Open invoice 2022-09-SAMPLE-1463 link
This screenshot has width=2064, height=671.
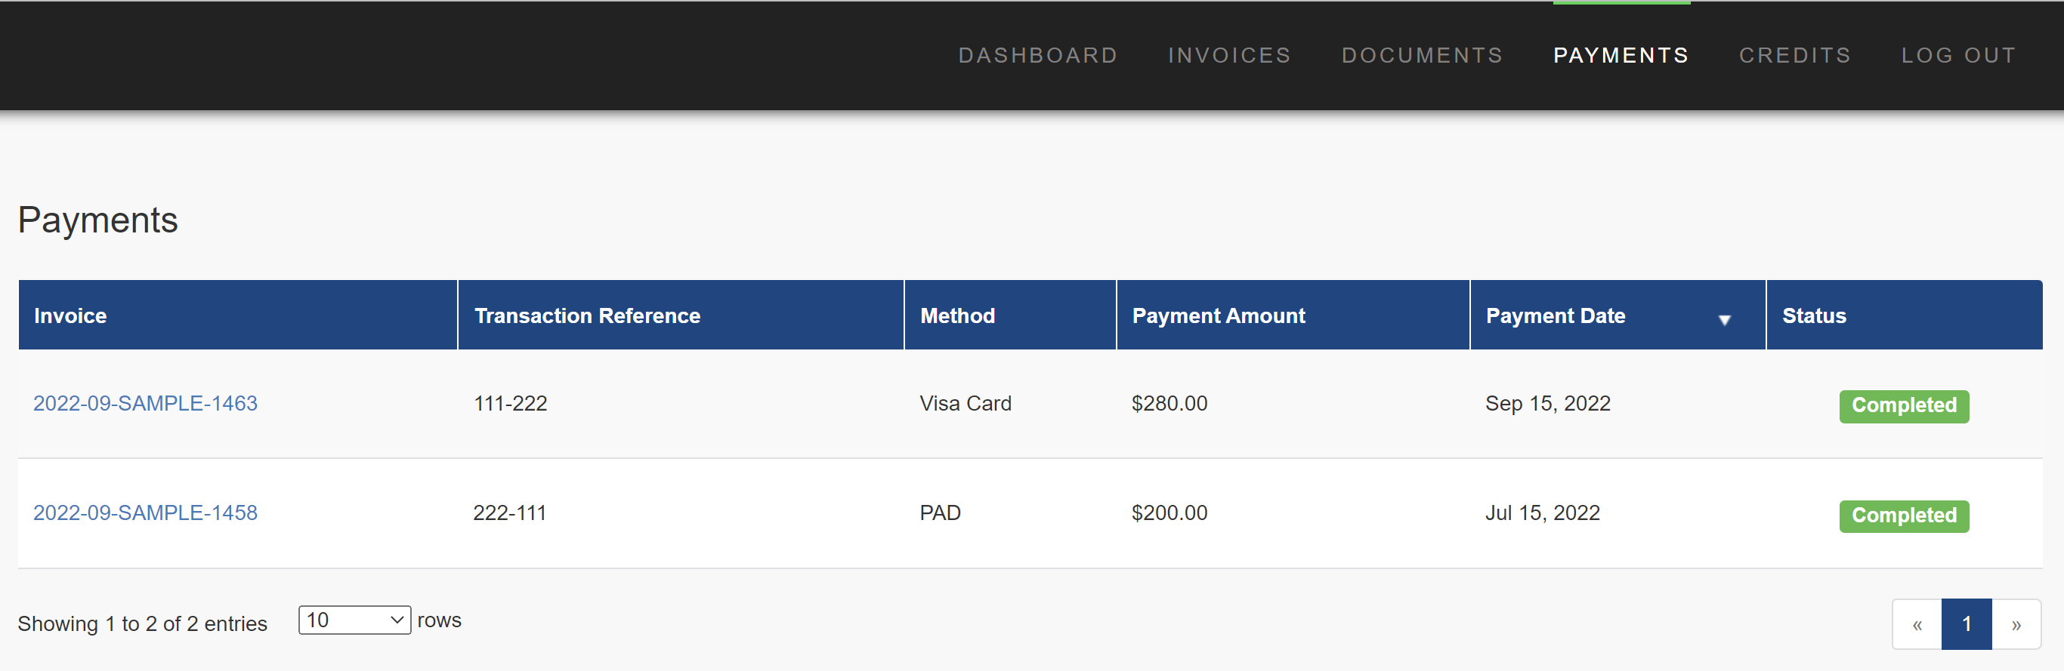pos(145,403)
